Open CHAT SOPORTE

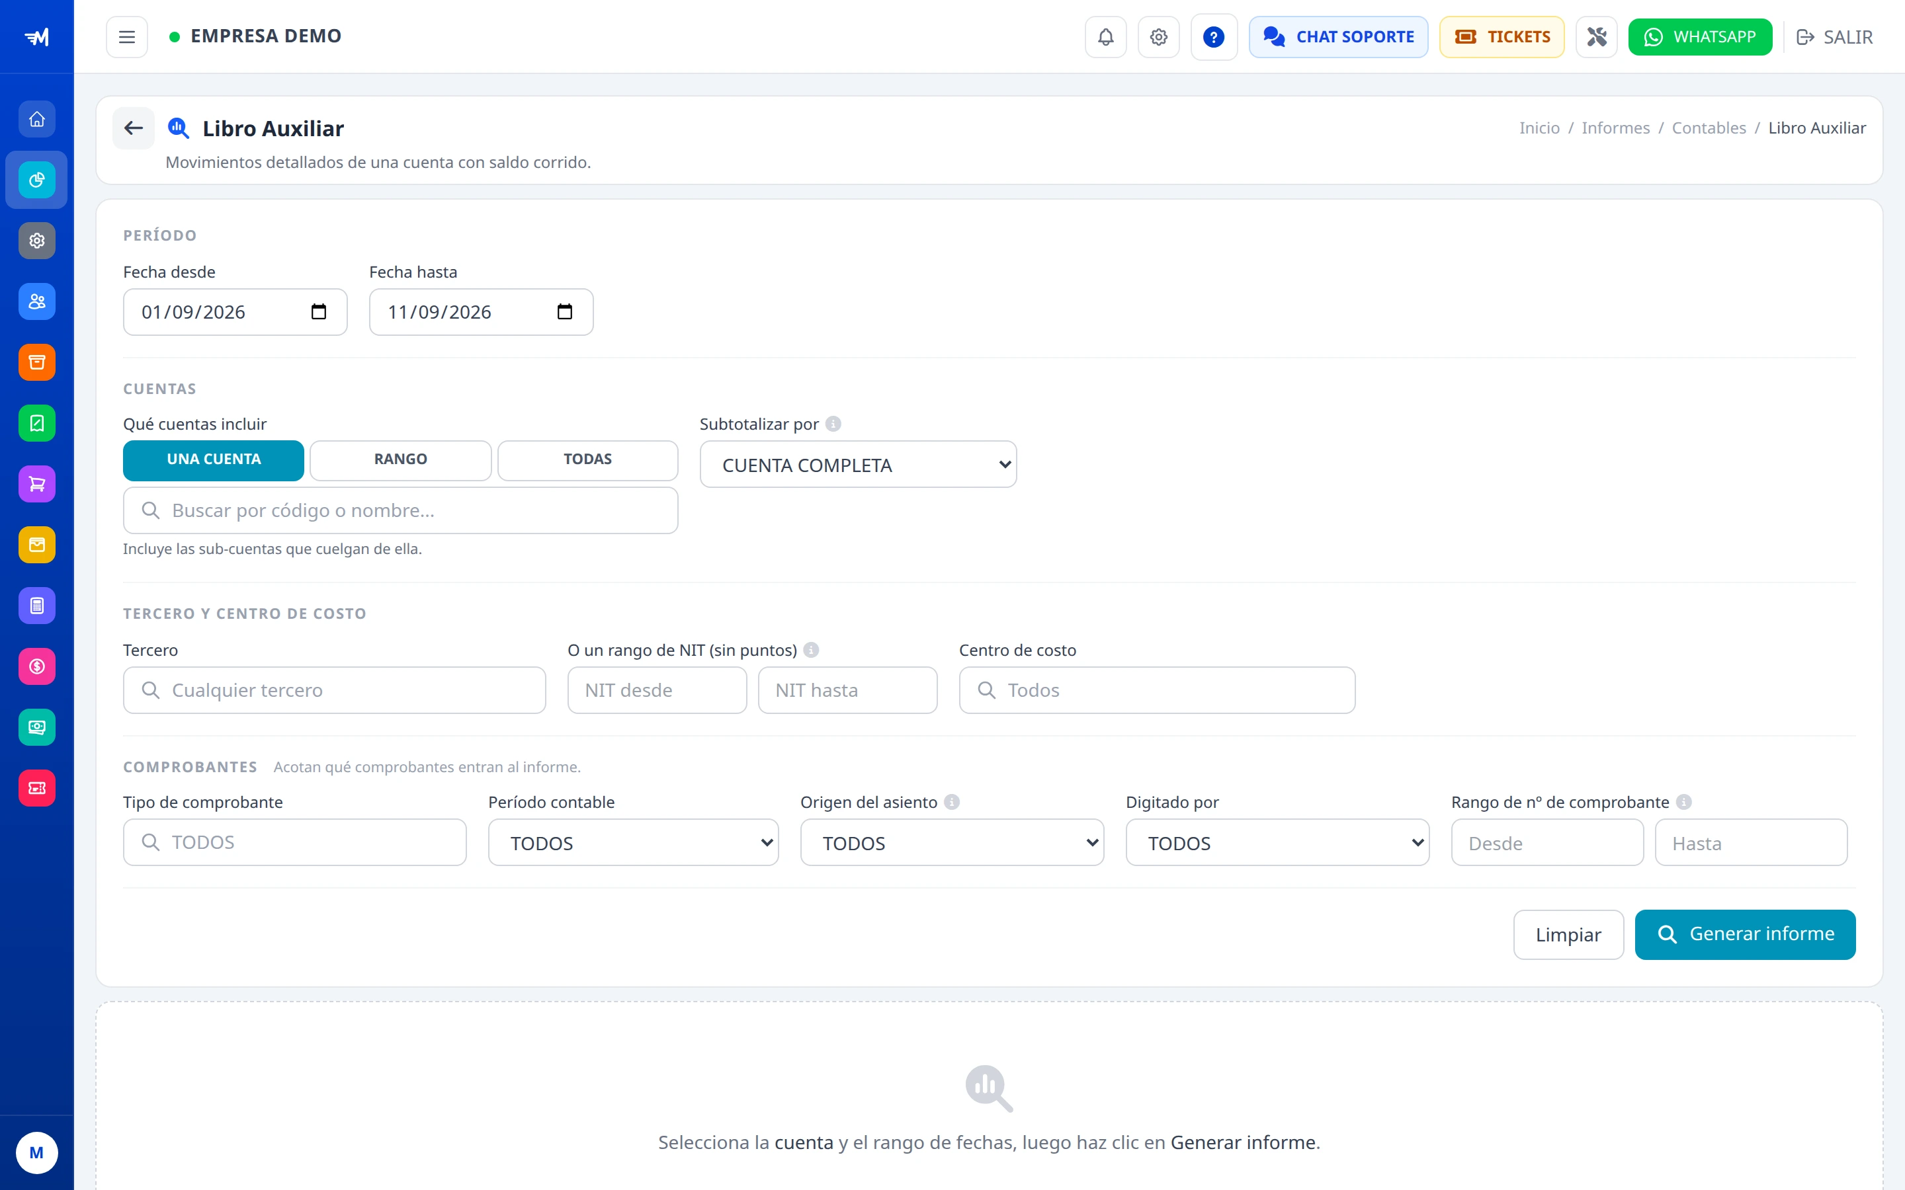(1337, 37)
